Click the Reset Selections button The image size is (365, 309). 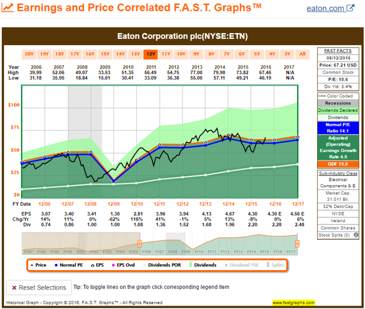tap(39, 287)
